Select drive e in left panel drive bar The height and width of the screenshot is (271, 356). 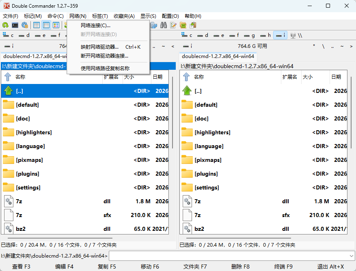point(40,35)
